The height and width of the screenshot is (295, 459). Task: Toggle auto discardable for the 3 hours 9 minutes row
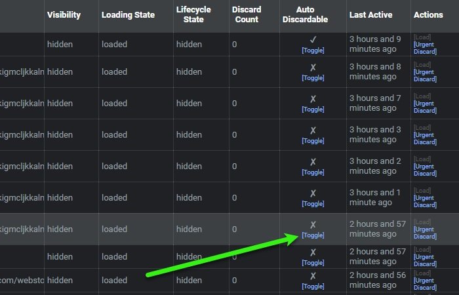coord(313,50)
